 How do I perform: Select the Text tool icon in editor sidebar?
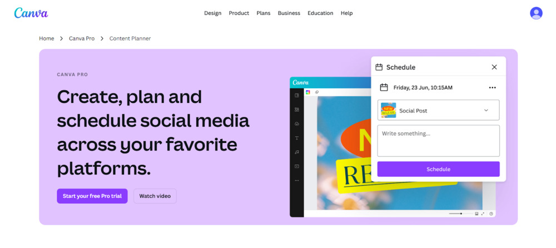(297, 138)
